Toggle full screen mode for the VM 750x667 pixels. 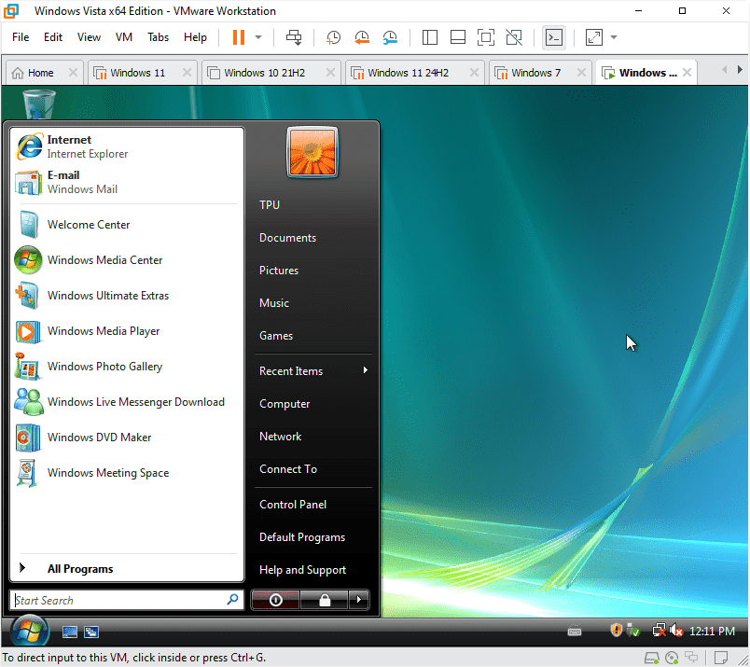486,37
